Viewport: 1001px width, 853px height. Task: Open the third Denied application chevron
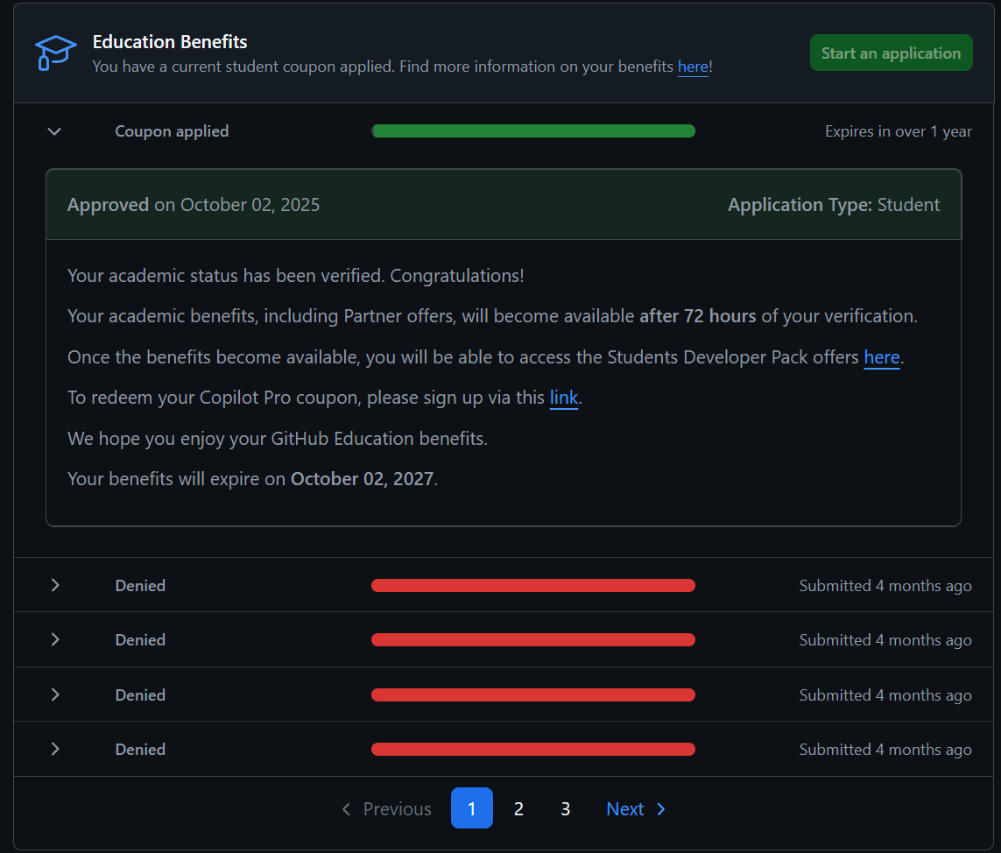[x=54, y=694]
